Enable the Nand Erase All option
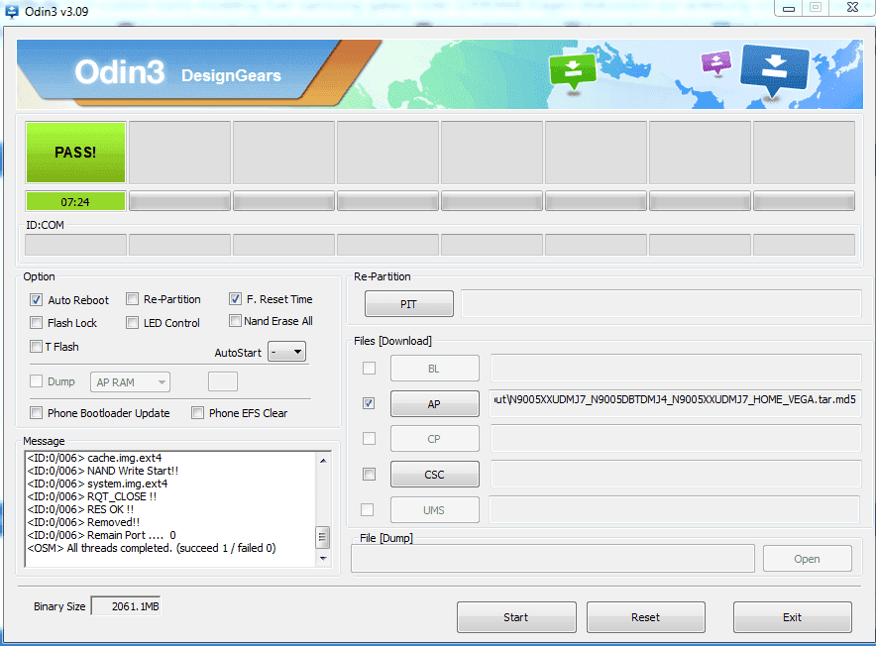 tap(235, 321)
